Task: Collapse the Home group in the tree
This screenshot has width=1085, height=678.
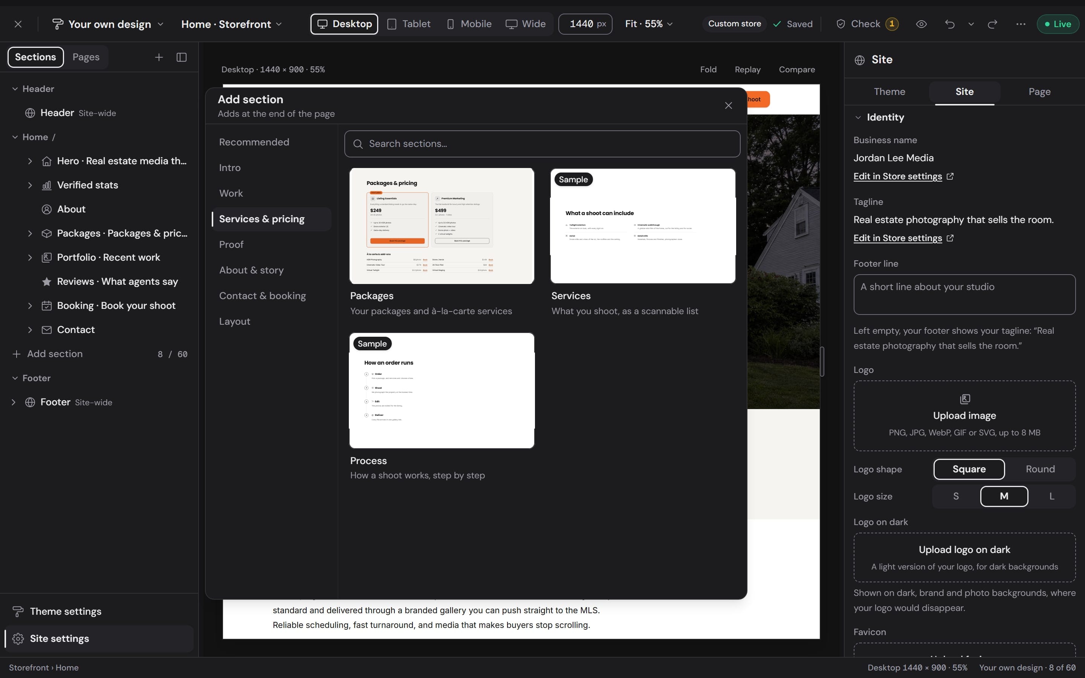Action: pyautogui.click(x=15, y=137)
